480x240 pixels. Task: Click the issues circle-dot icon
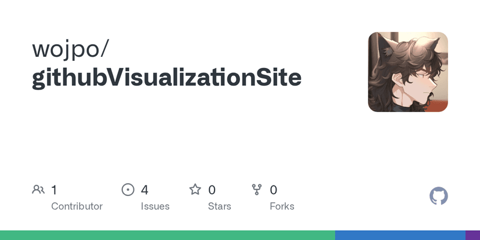tap(128, 190)
